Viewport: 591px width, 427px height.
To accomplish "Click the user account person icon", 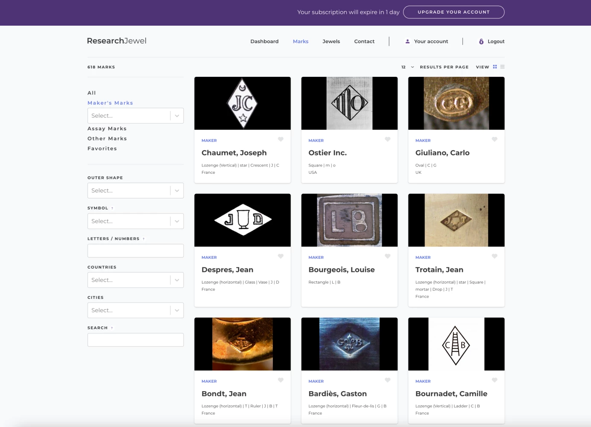I will (x=407, y=41).
